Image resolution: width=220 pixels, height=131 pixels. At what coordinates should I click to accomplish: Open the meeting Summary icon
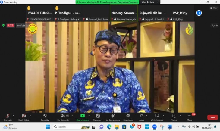98,116
